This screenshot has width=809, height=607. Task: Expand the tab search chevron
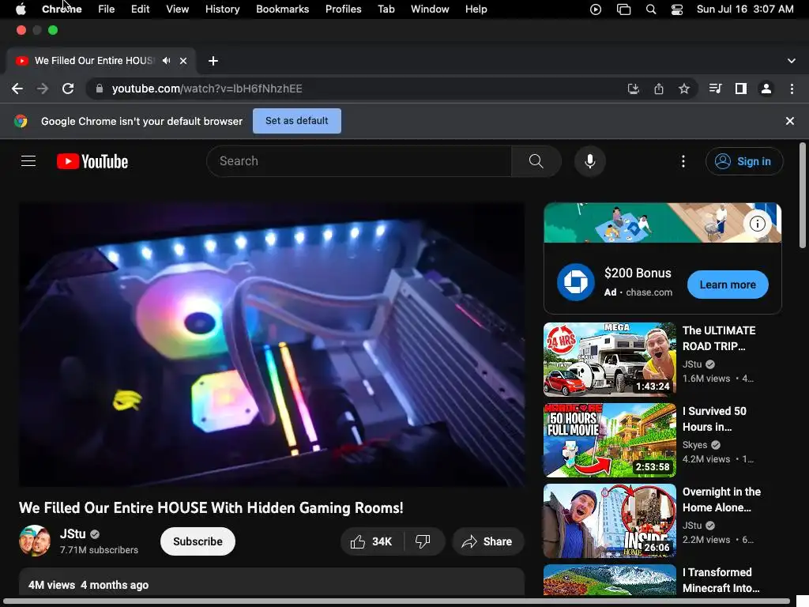[x=791, y=61]
